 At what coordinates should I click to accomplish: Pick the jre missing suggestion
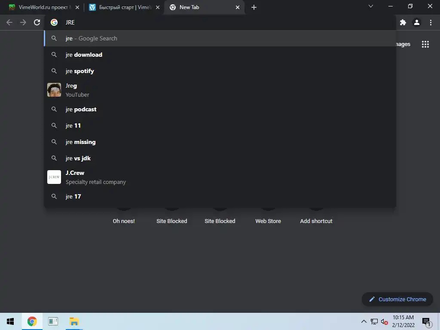(x=220, y=142)
